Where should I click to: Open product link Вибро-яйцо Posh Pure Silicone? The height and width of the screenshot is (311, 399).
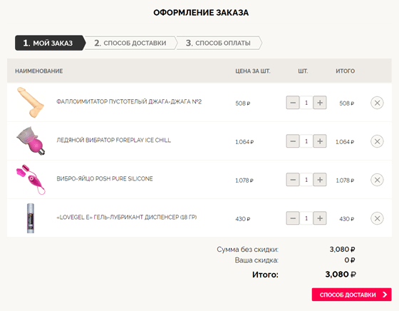pos(105,178)
